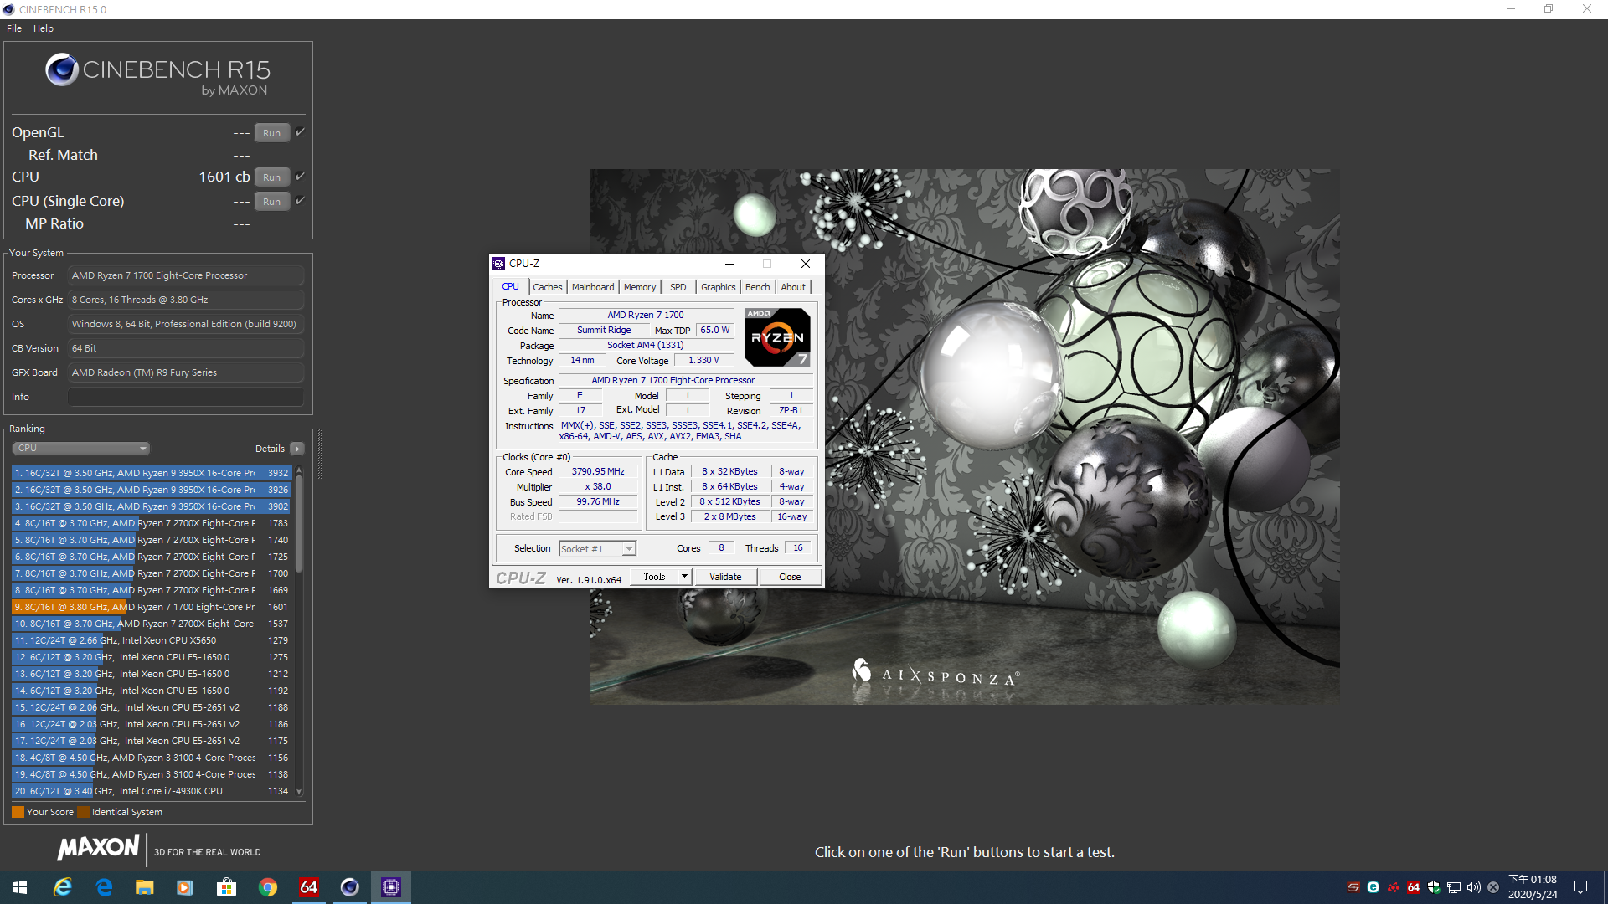The height and width of the screenshot is (904, 1608).
Task: Toggle the CPU (Single Core) checkbox
Action: point(300,201)
